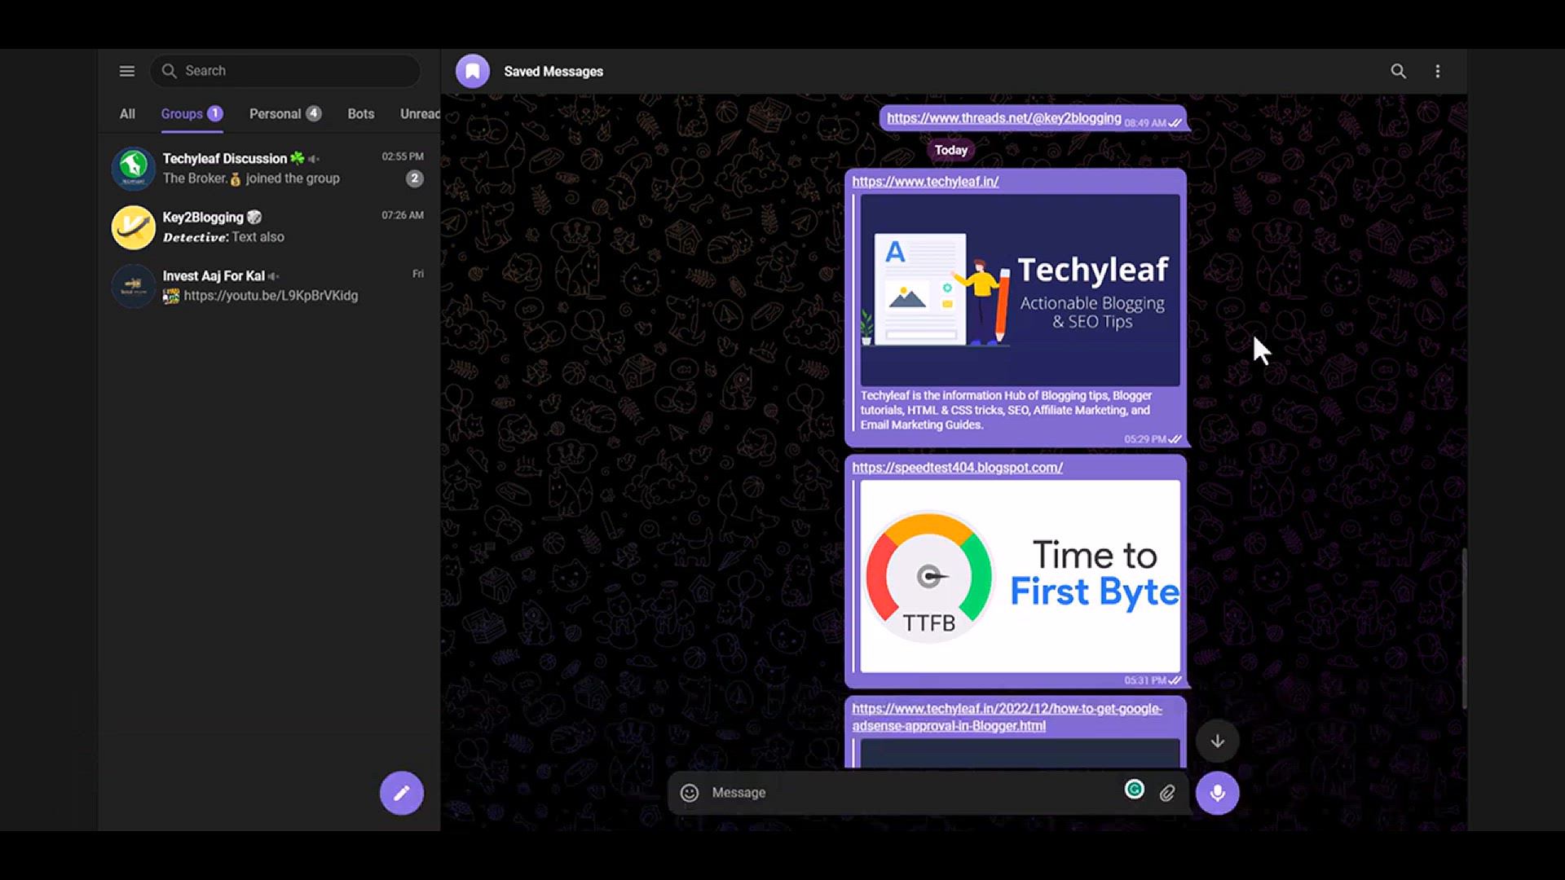This screenshot has width=1565, height=880.
Task: Open the threads.net key2blogging link
Action: pyautogui.click(x=1003, y=118)
